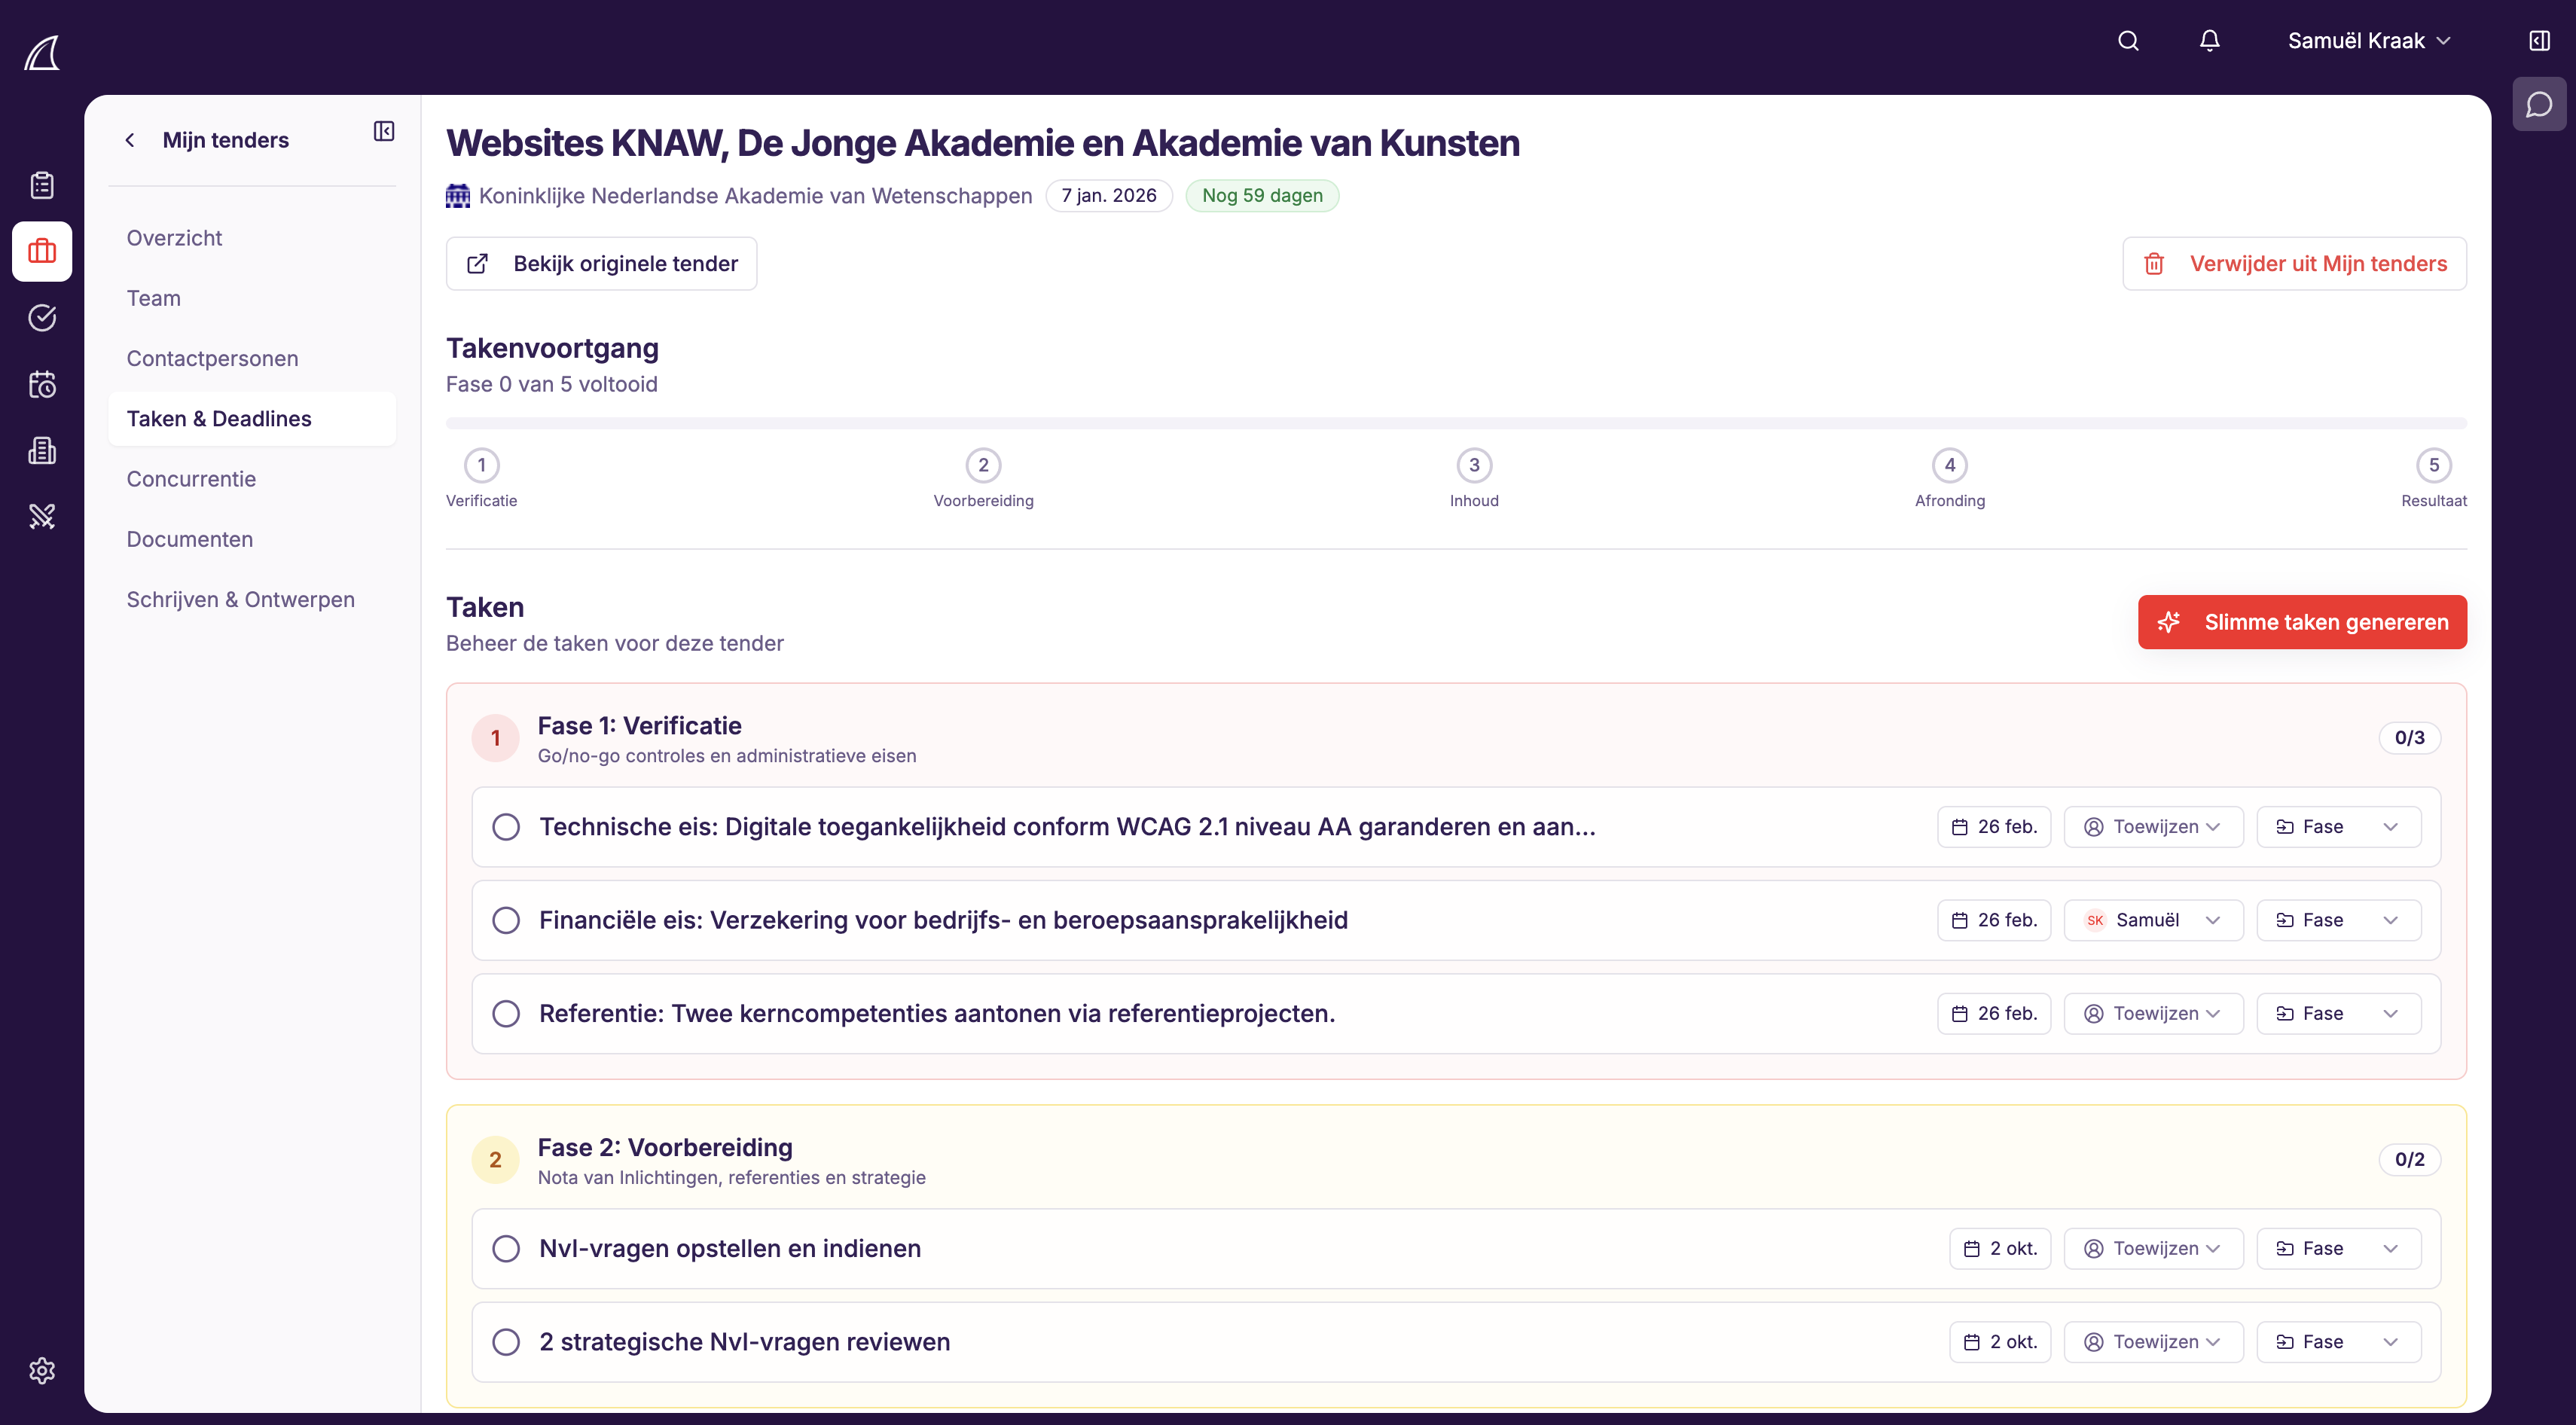Check off Financiële eis verzekering task
The width and height of the screenshot is (2576, 1425).
point(506,920)
